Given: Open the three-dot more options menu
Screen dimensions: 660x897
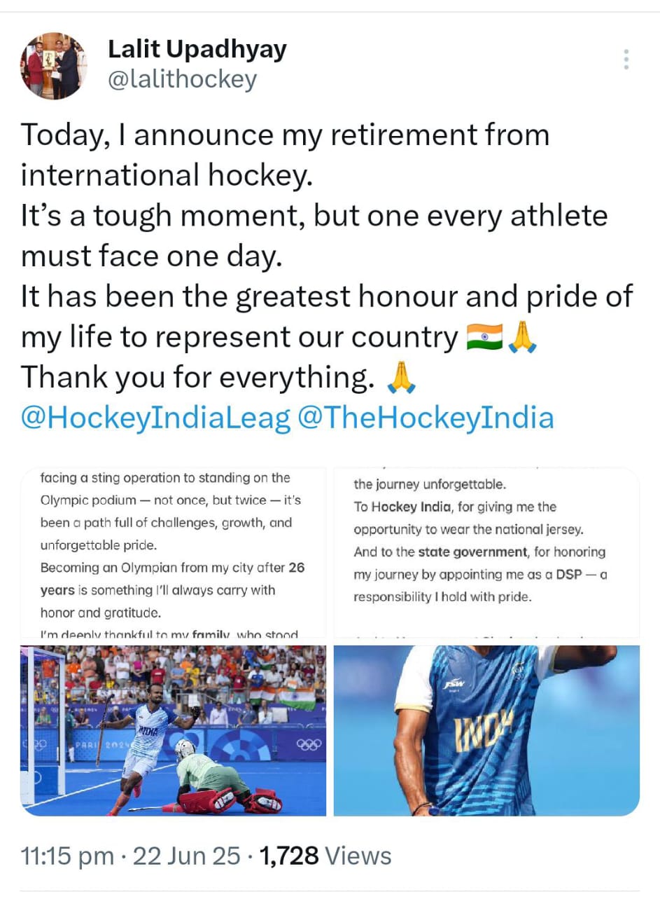Looking at the screenshot, I should 626,60.
